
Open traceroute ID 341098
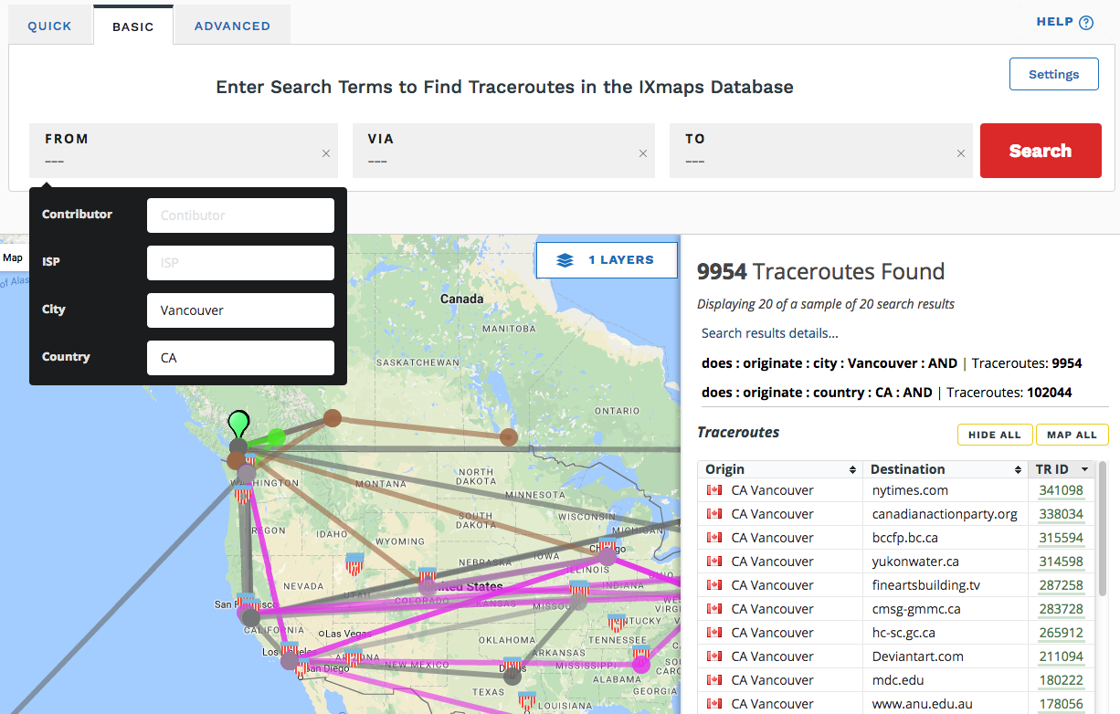coord(1060,490)
